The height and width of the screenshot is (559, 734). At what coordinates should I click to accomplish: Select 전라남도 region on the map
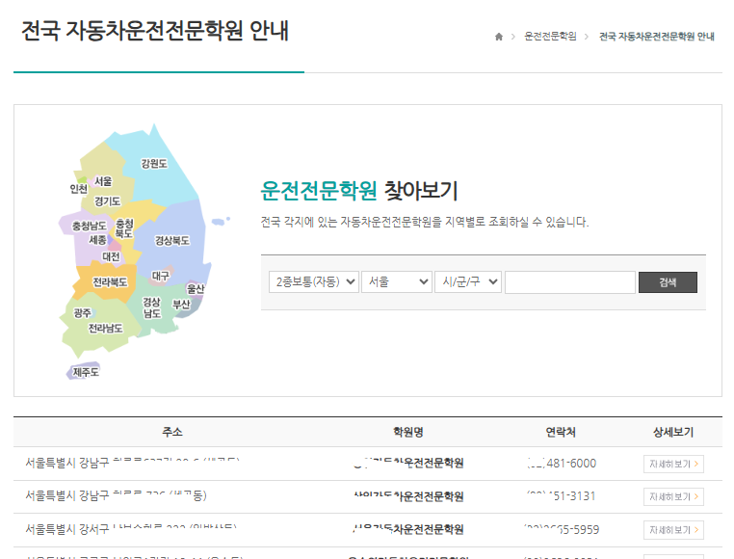coord(105,329)
